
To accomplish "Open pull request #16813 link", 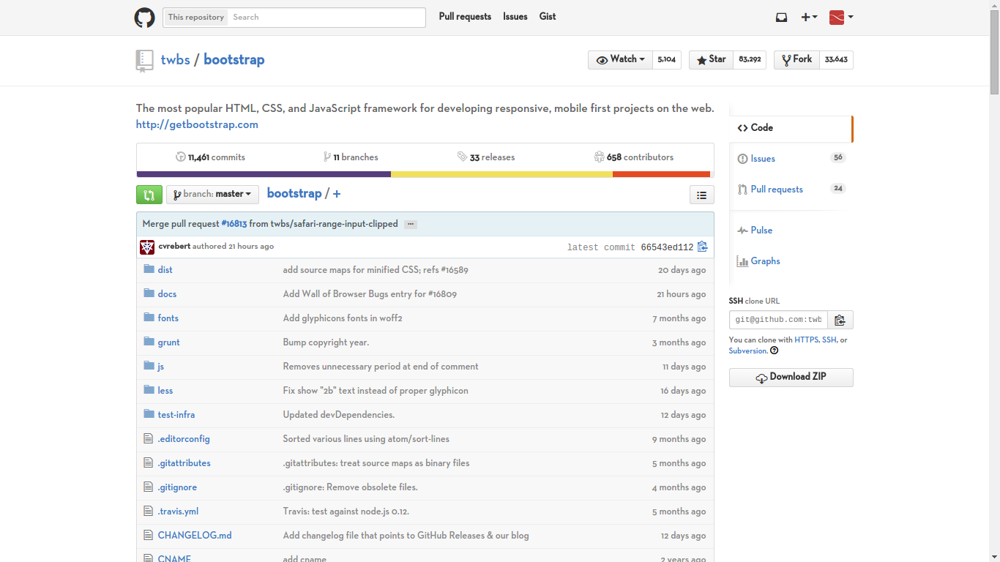I will (234, 224).
